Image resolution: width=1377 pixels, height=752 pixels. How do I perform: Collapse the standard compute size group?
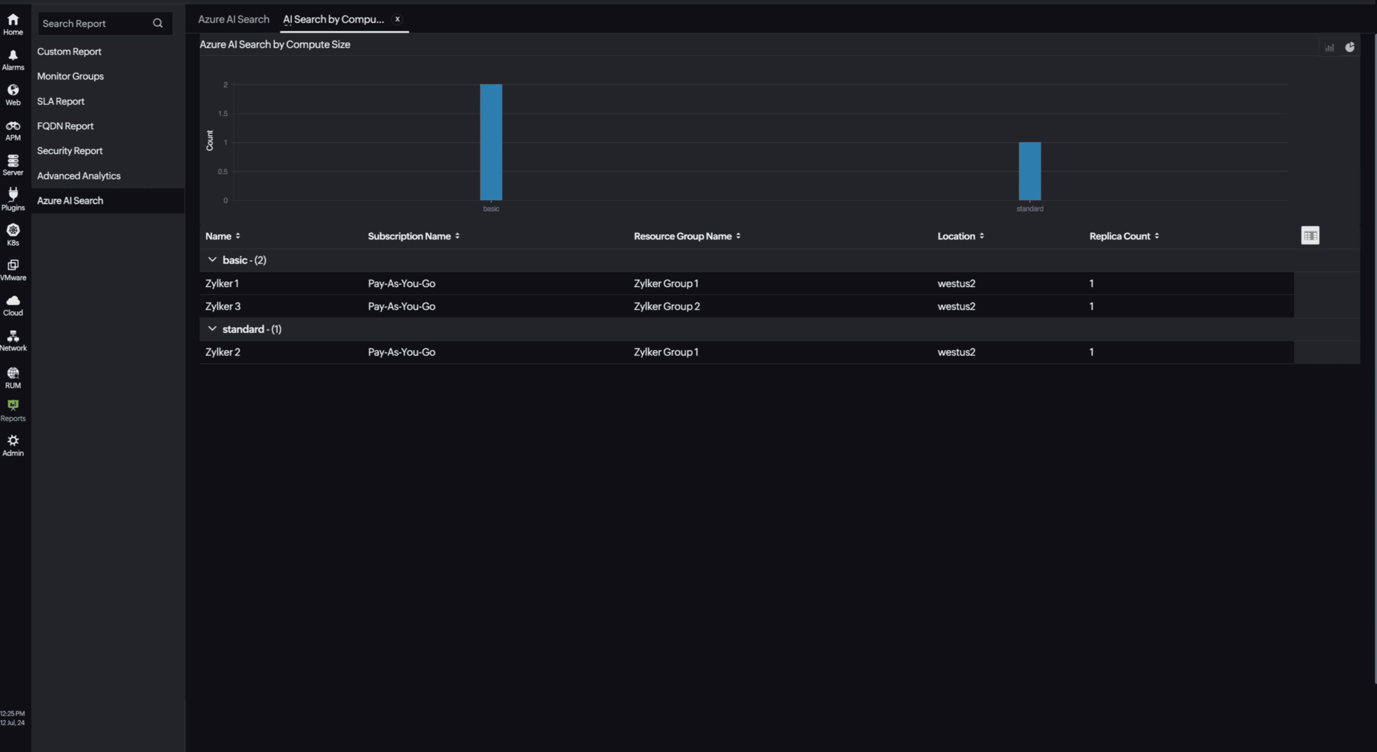point(212,329)
